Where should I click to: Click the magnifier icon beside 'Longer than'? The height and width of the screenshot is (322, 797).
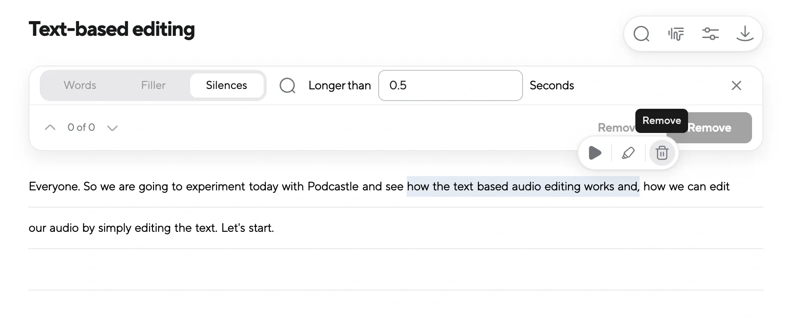[x=287, y=85]
